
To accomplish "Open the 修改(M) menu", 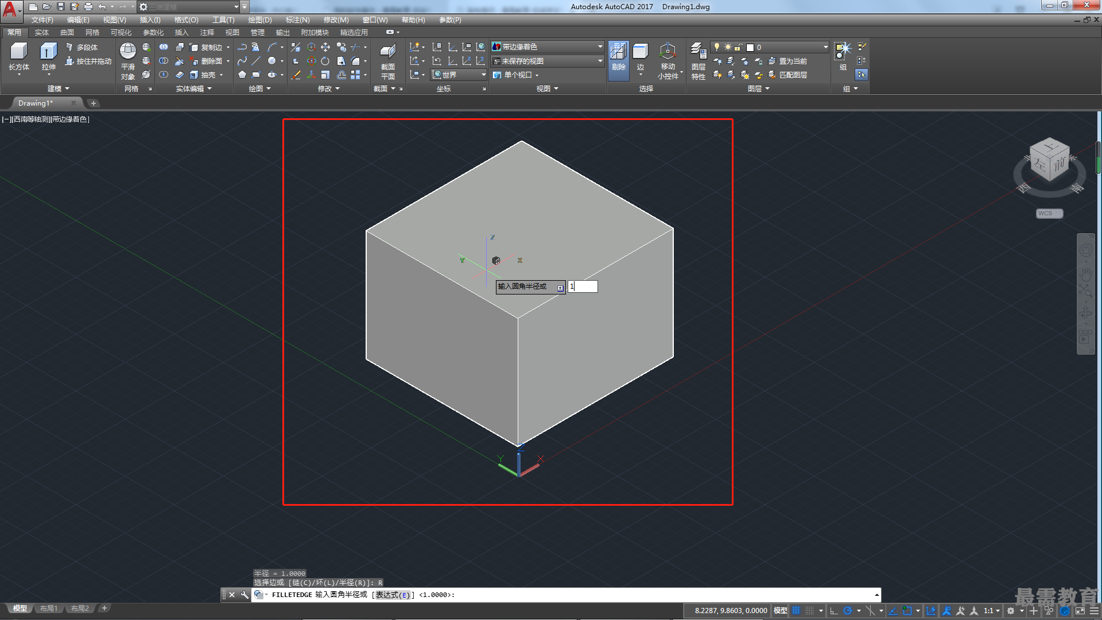I will (x=336, y=20).
